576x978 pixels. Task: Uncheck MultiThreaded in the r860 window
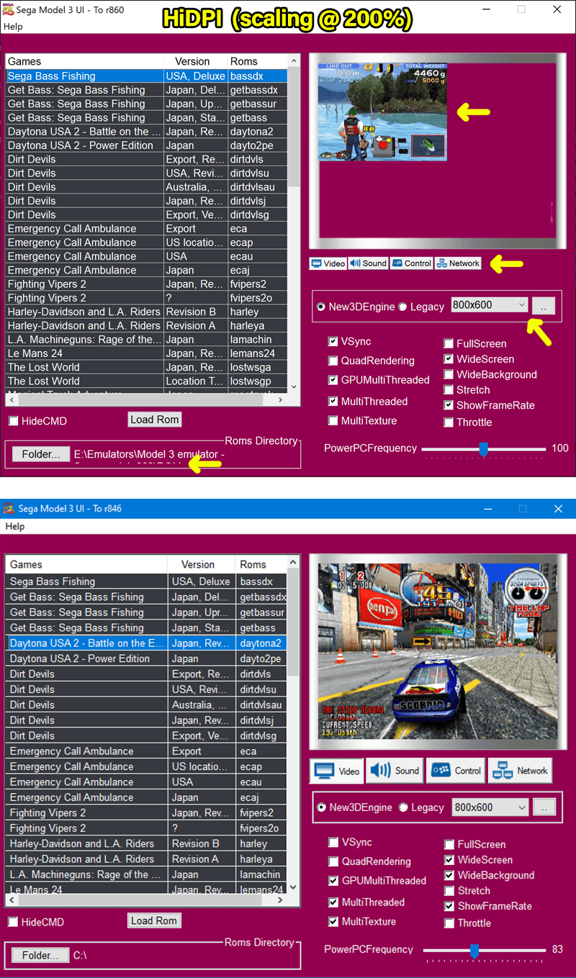tap(333, 402)
